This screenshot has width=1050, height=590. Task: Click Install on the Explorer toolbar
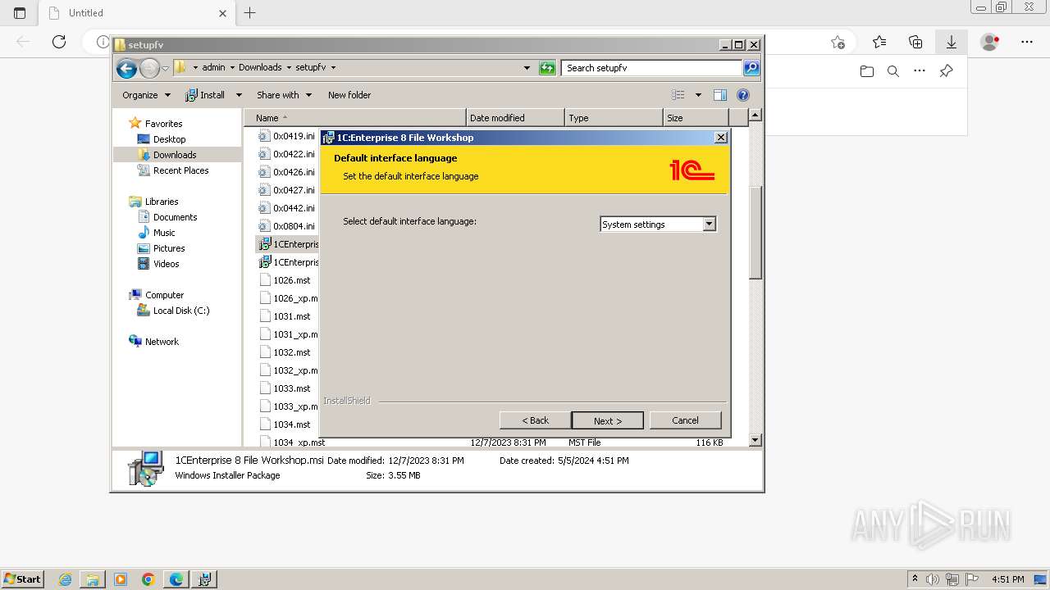[x=205, y=95]
